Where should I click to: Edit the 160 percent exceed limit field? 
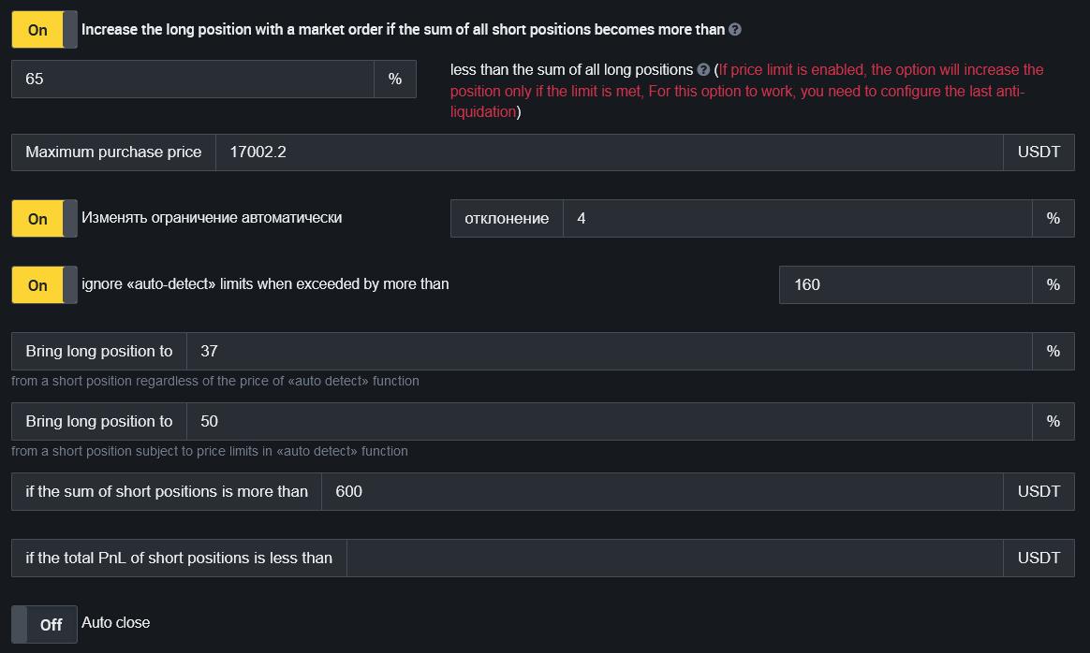(906, 285)
